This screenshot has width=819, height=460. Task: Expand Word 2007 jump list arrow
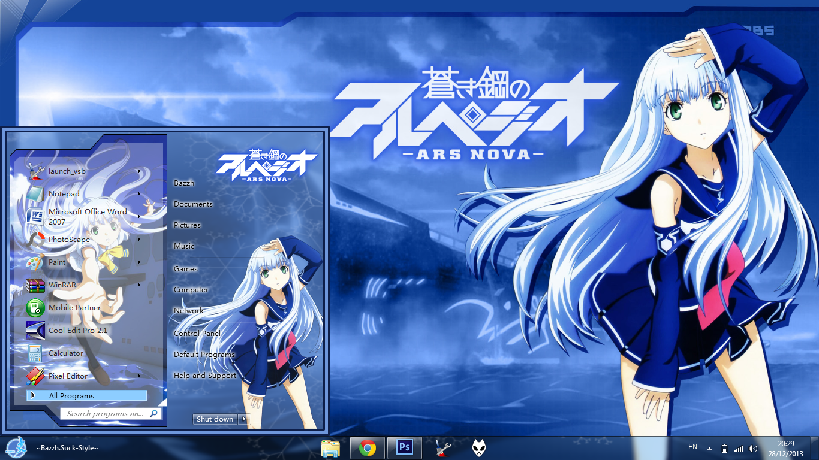click(x=139, y=216)
